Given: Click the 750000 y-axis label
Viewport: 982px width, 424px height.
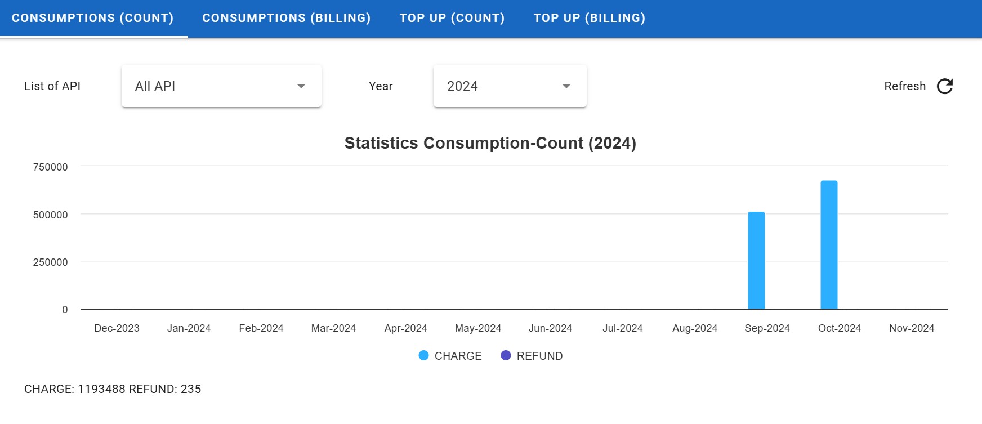Looking at the screenshot, I should click(x=50, y=167).
